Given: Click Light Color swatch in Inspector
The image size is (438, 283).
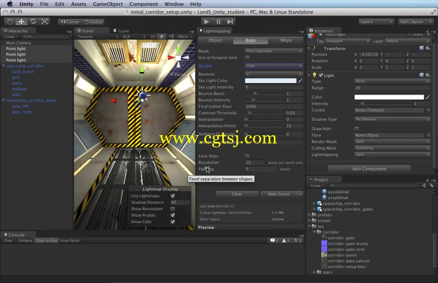Looking at the screenshot, I should tap(389, 97).
